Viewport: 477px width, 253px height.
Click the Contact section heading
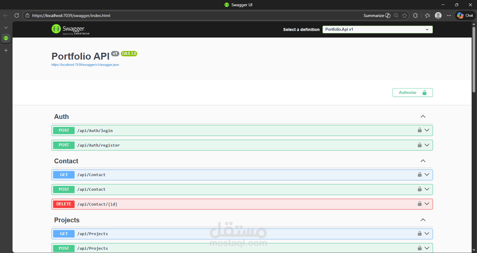(x=66, y=161)
